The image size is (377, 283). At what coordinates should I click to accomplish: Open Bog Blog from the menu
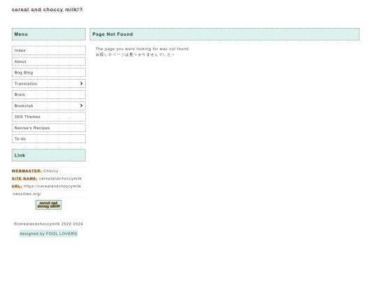coord(49,73)
